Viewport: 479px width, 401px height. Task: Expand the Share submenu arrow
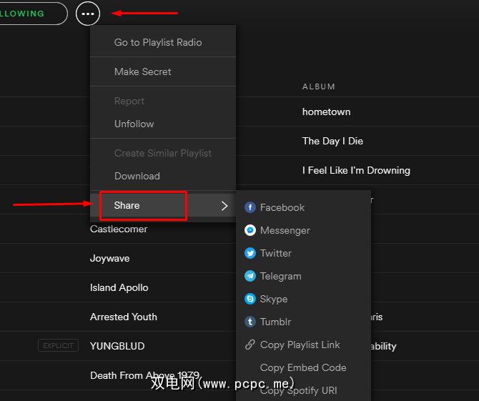[x=224, y=206]
